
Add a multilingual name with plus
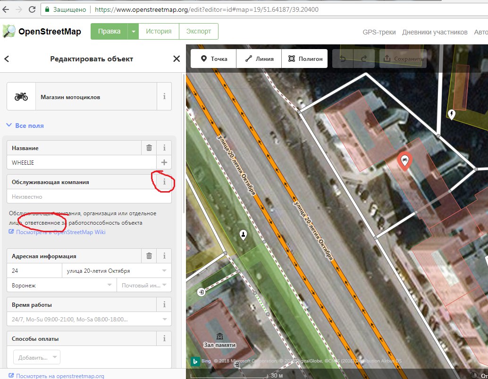[x=164, y=162]
